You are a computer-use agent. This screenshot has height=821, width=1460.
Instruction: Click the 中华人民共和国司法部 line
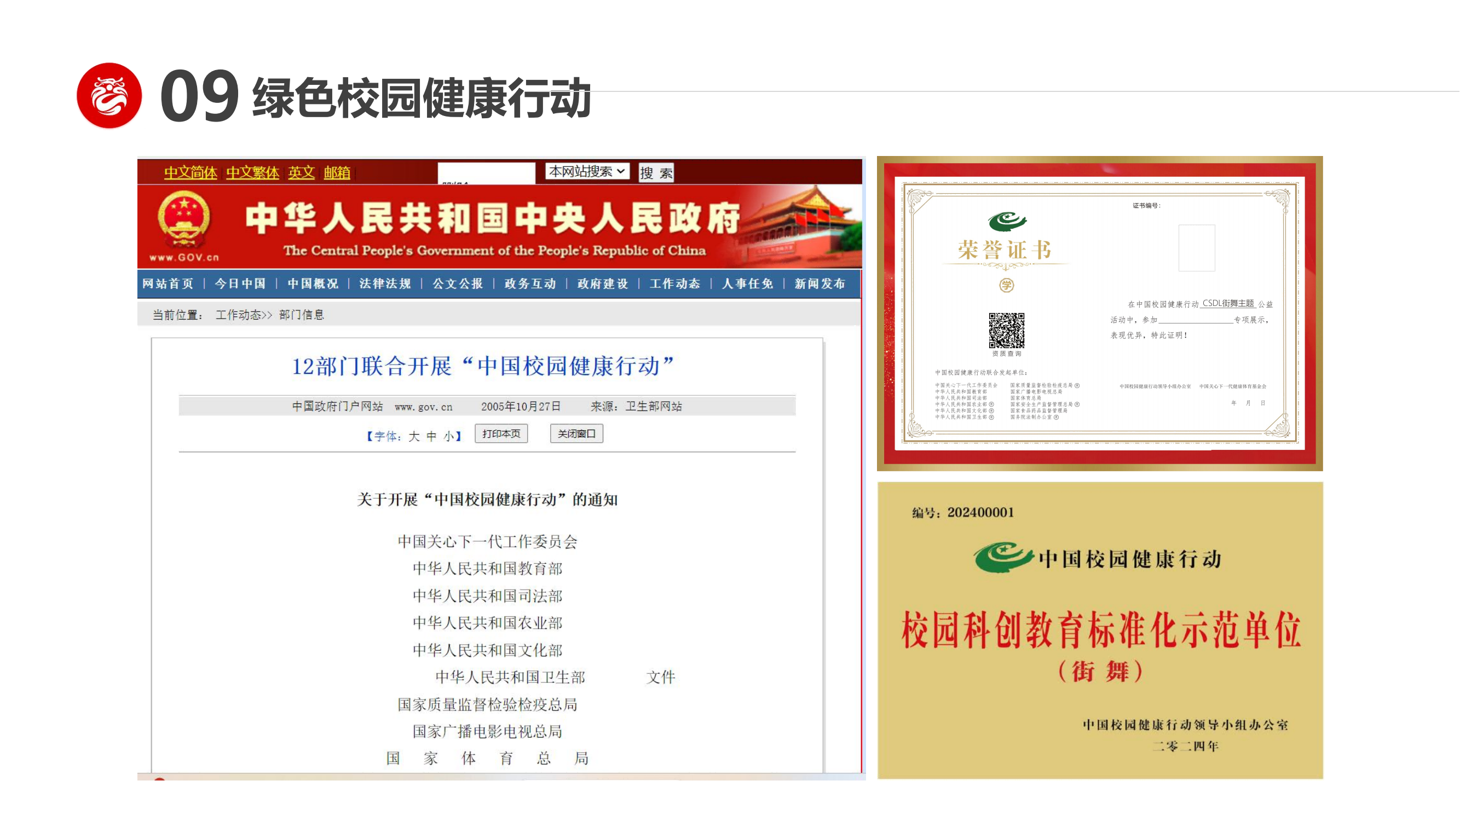pyautogui.click(x=487, y=596)
